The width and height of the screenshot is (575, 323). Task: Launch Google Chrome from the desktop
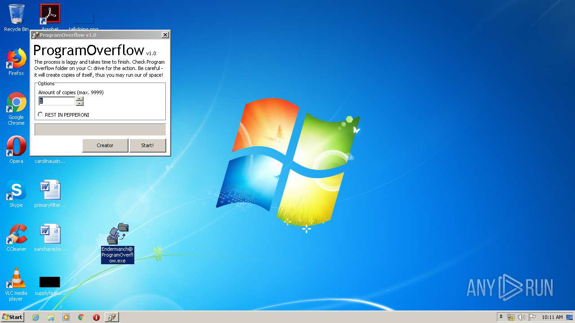tap(16, 109)
